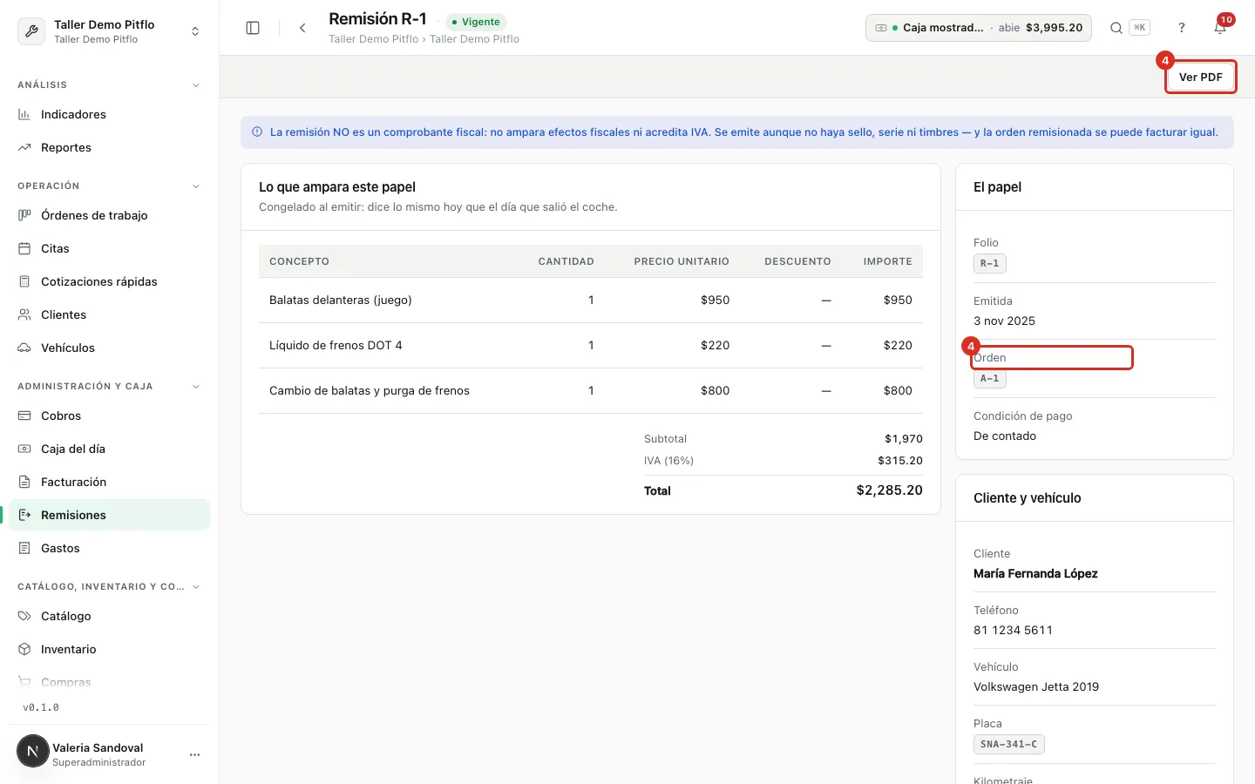The image size is (1255, 784).
Task: Select Remisiones in the sidebar
Action: click(x=110, y=515)
